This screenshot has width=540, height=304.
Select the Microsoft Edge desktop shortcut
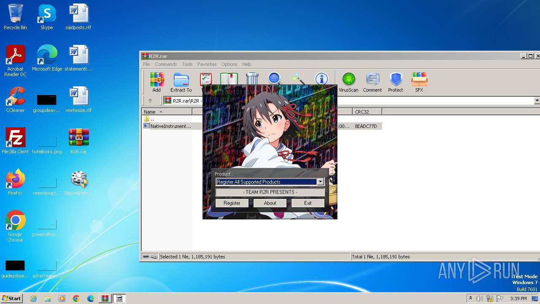pyautogui.click(x=47, y=58)
